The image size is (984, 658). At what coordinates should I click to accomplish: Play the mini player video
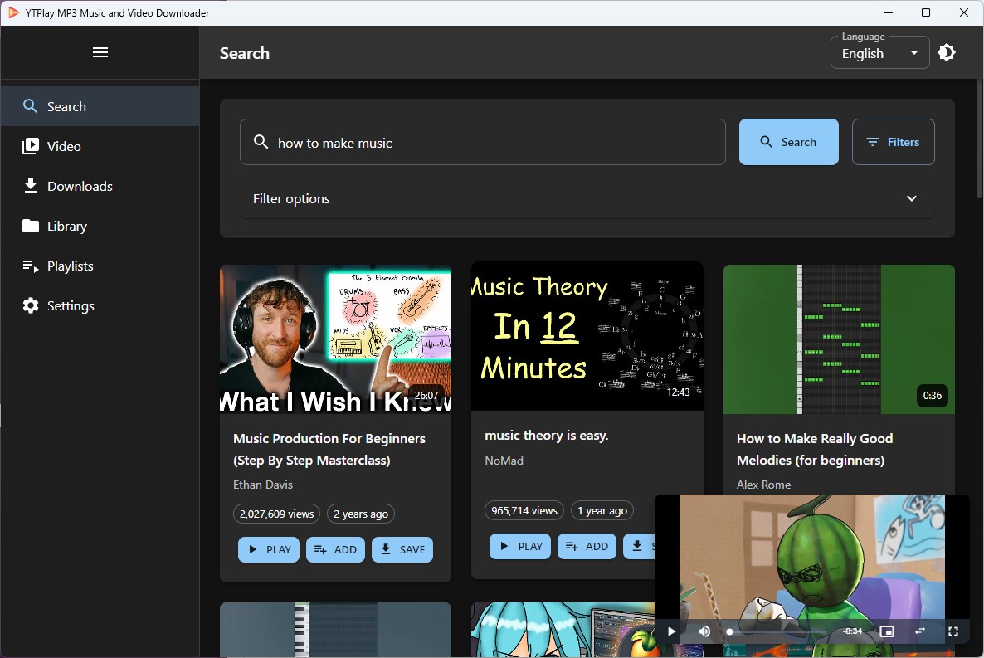[671, 631]
